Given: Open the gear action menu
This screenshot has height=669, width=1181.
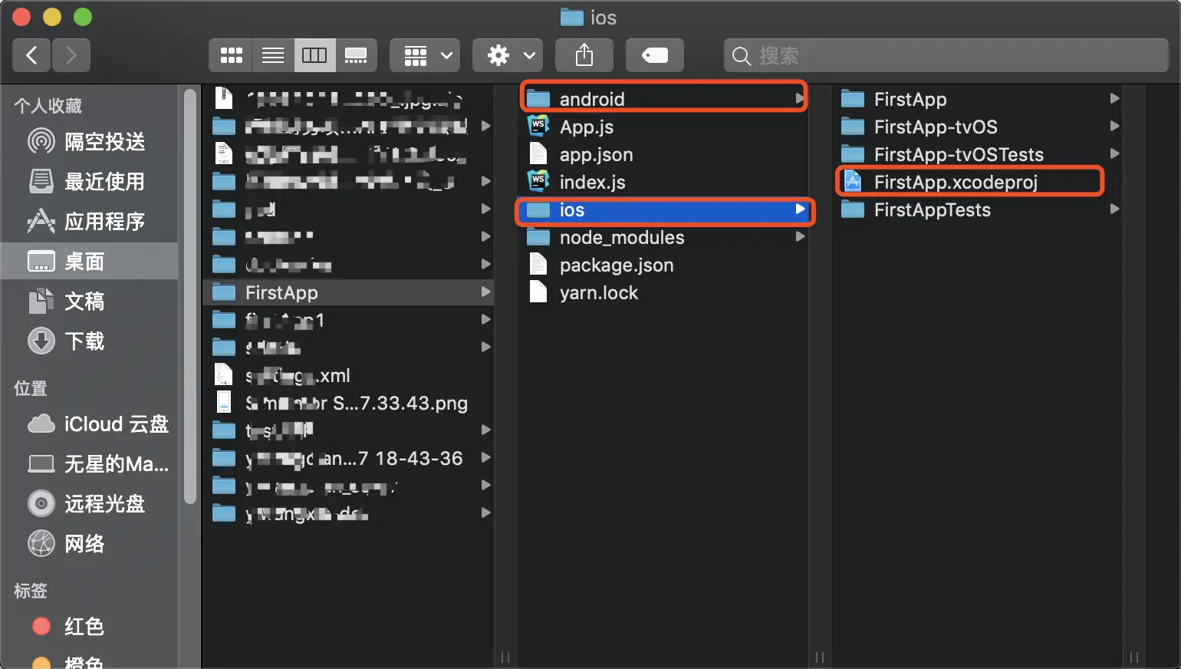Looking at the screenshot, I should click(508, 55).
